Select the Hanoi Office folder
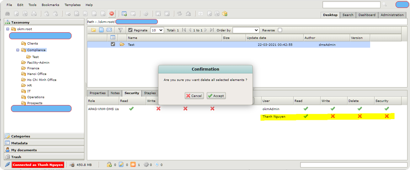 (37, 74)
